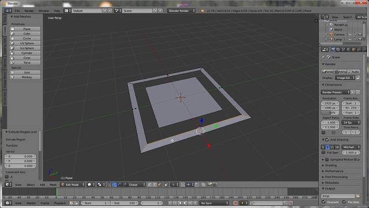
Task: Click the Circle primitive icon
Action: tap(12, 39)
